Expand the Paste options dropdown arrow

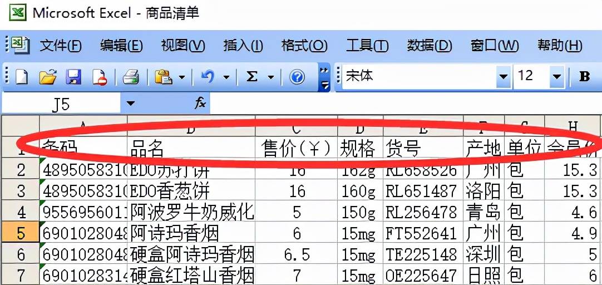click(x=182, y=77)
